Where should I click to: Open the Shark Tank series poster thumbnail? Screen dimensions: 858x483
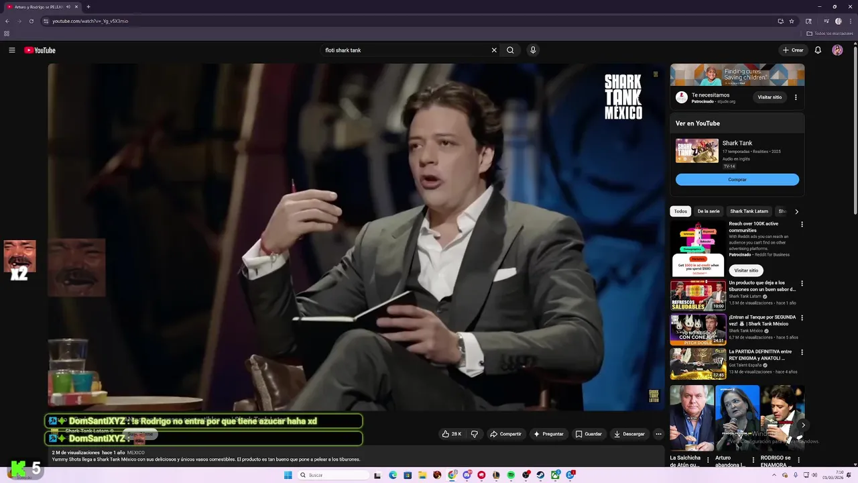pos(697,151)
